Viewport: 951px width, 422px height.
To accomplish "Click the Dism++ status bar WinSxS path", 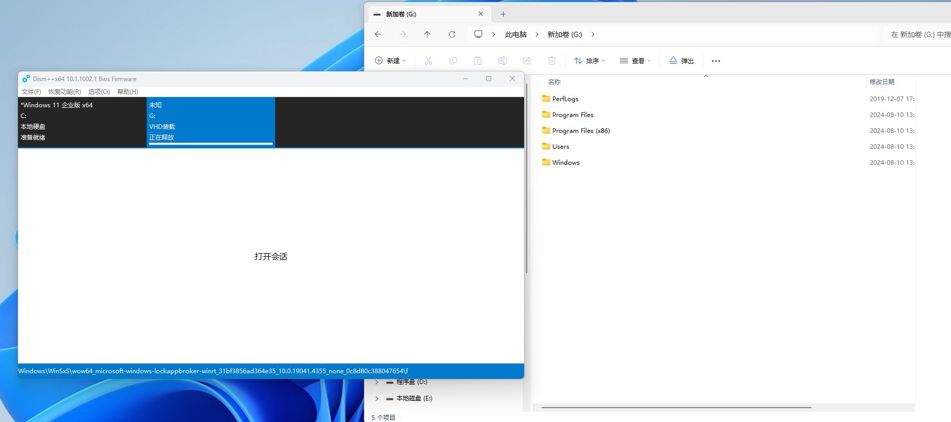I will [213, 371].
